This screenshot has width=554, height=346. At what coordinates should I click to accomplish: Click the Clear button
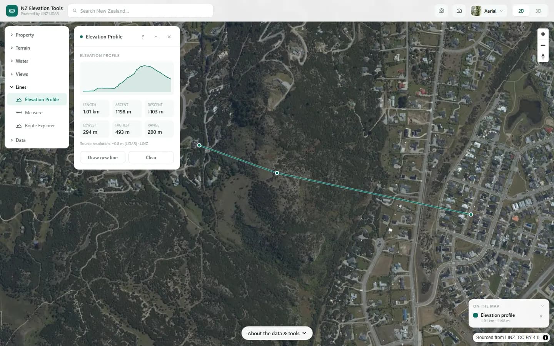coord(151,158)
